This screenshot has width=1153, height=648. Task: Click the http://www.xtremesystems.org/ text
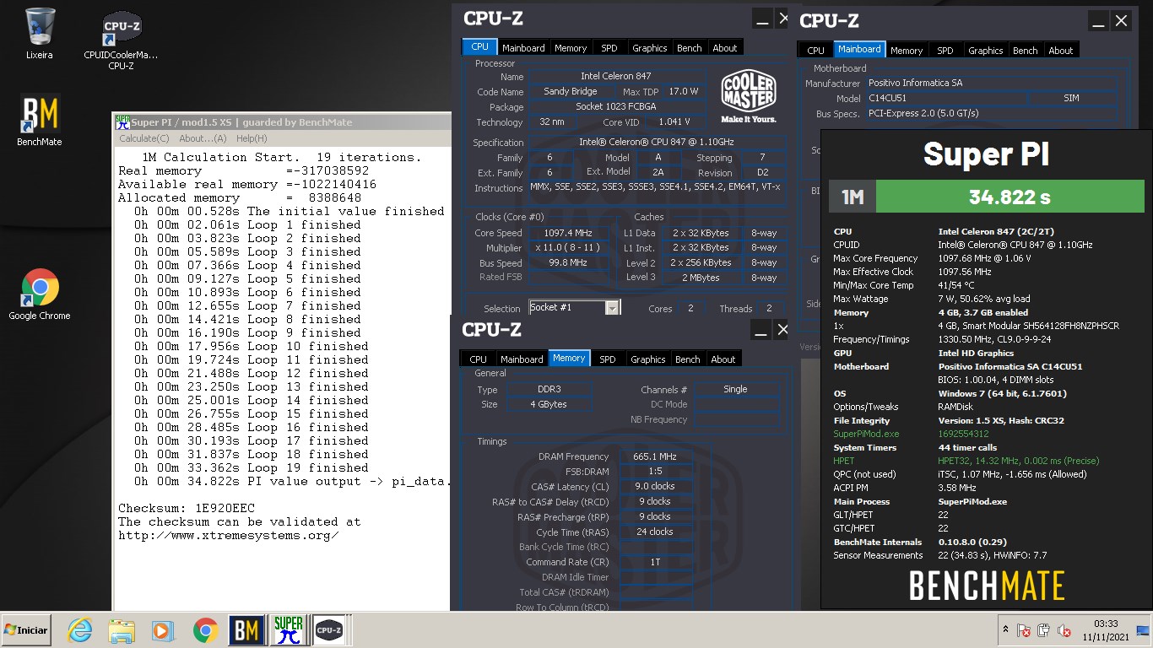(229, 536)
